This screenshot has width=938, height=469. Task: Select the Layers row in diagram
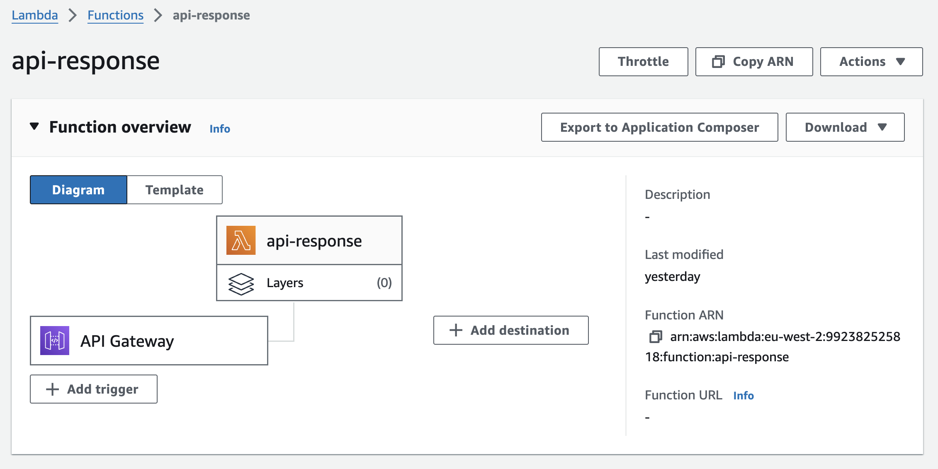click(309, 283)
